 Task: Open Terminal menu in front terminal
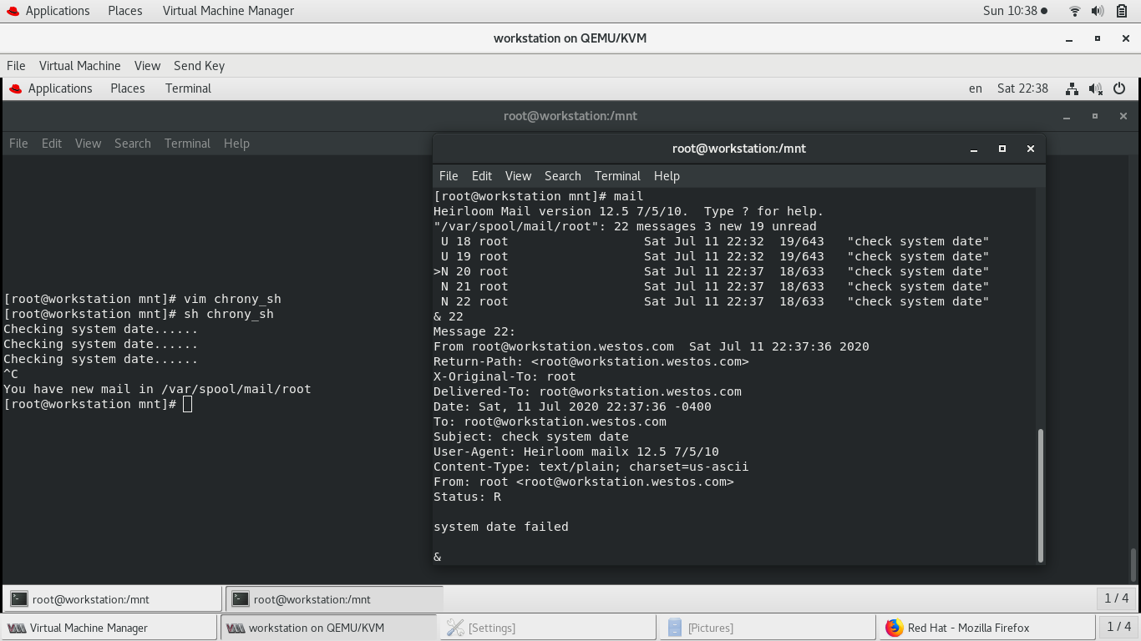click(617, 176)
